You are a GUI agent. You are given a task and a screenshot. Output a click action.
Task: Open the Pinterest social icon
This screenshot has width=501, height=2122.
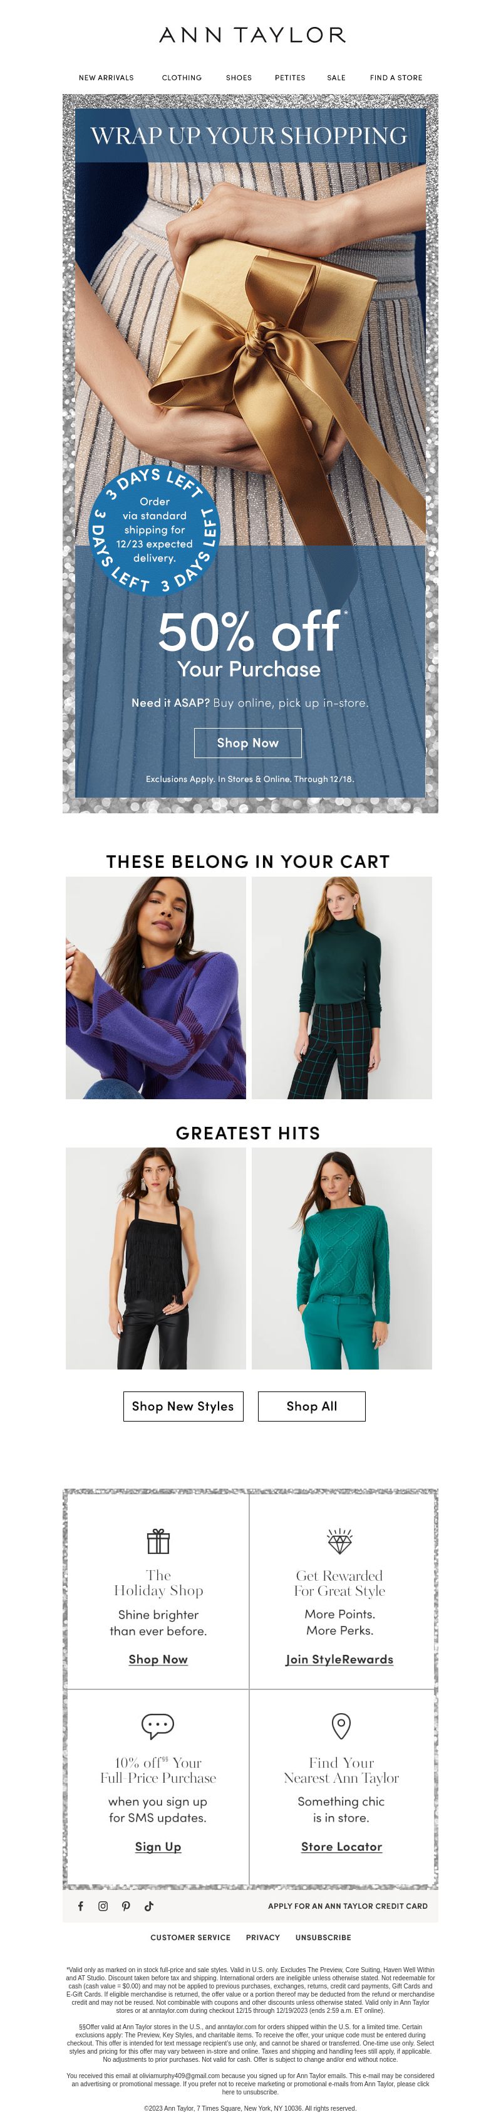[126, 1906]
